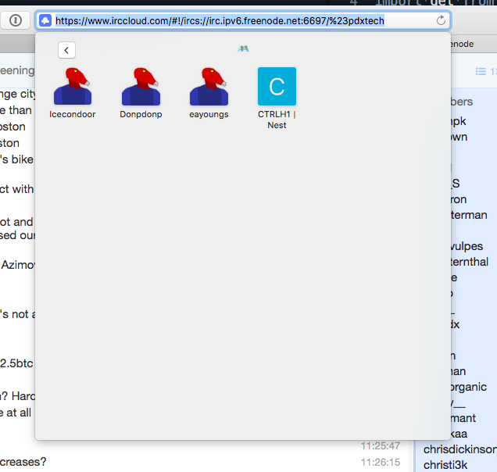The height and width of the screenshot is (472, 497).
Task: Switch to the freenode browser tab
Action: coord(462,44)
